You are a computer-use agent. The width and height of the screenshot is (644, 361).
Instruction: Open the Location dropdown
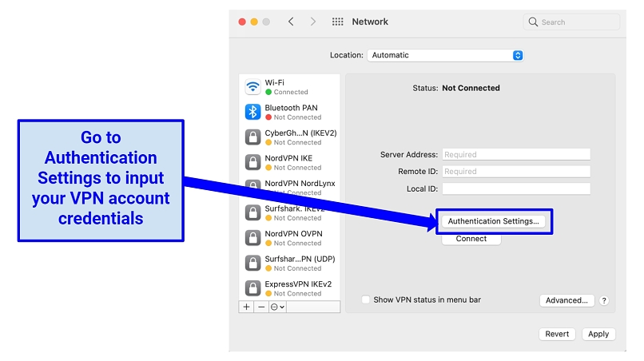click(445, 55)
